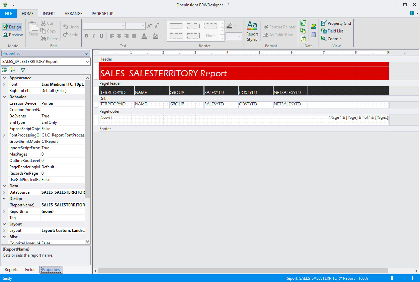Open the Reports bottom tab
The width and height of the screenshot is (420, 282).
click(x=11, y=270)
